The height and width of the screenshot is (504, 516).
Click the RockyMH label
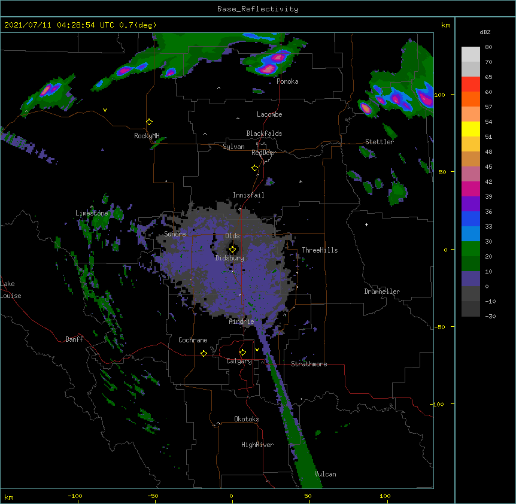(147, 136)
